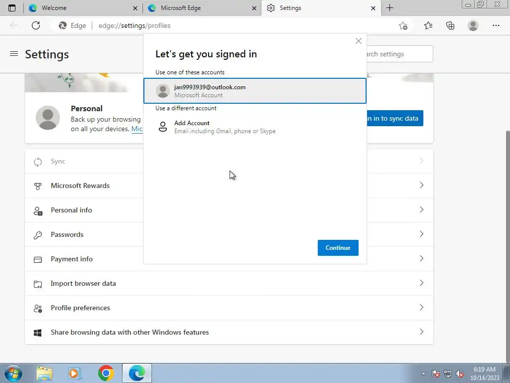Click the muted volume tray icon
510x383 pixels.
pos(460,374)
